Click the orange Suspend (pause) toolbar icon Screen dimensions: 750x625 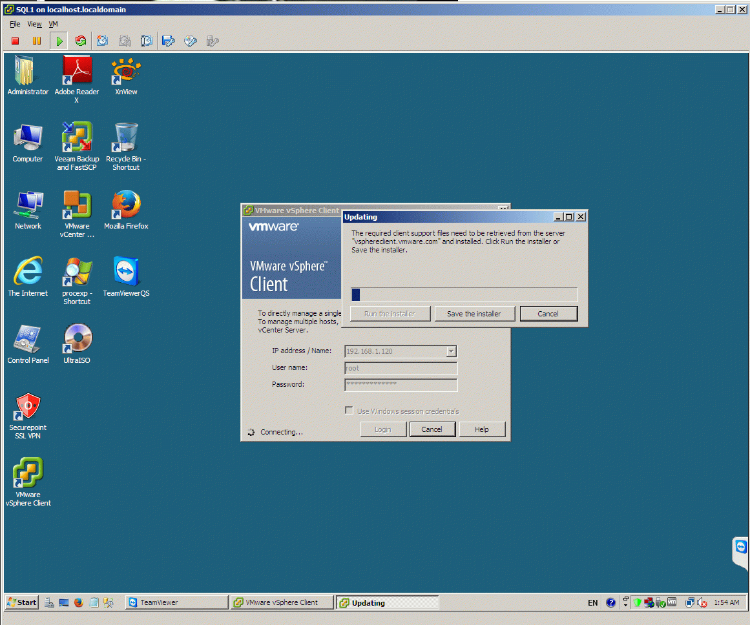tap(37, 41)
